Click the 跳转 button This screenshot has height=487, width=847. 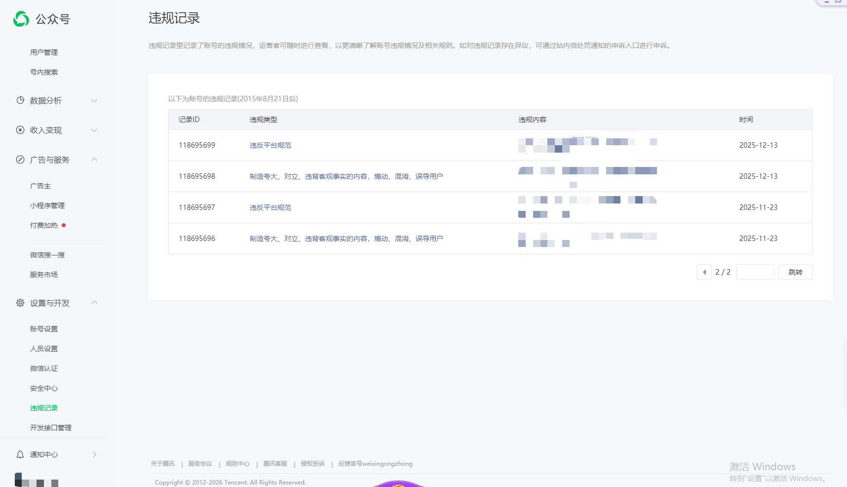(x=795, y=272)
